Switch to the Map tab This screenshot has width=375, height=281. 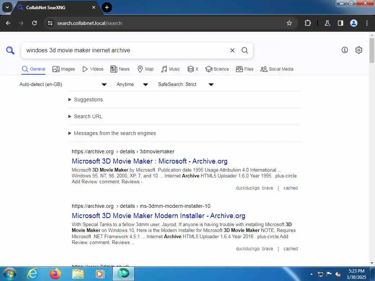145,69
